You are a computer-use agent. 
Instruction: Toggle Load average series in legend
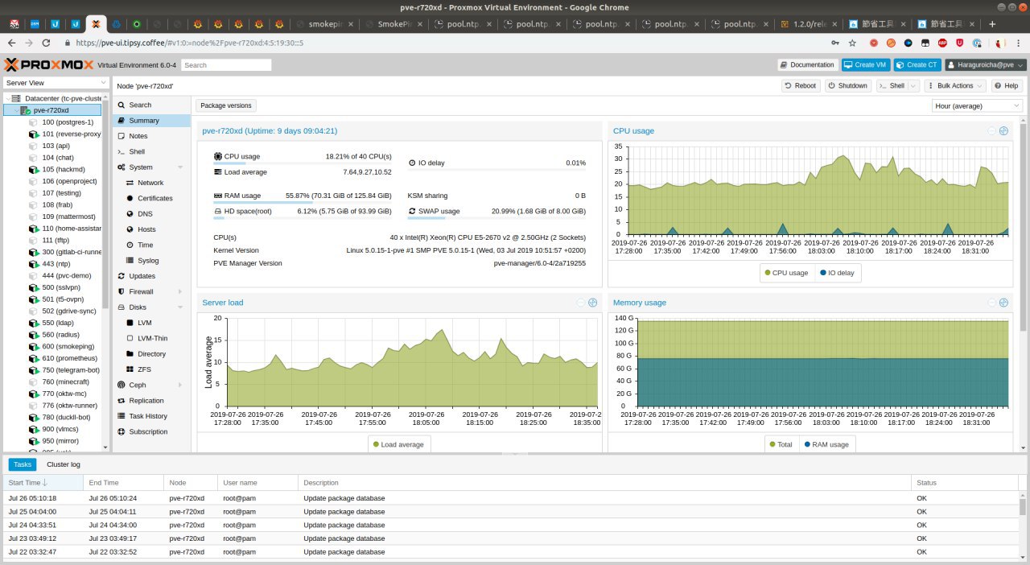pos(399,444)
